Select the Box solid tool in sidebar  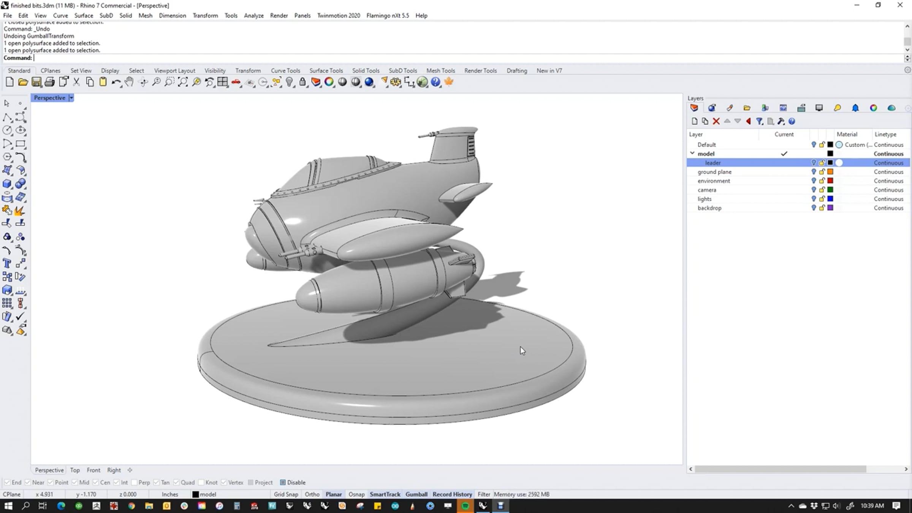[7, 184]
